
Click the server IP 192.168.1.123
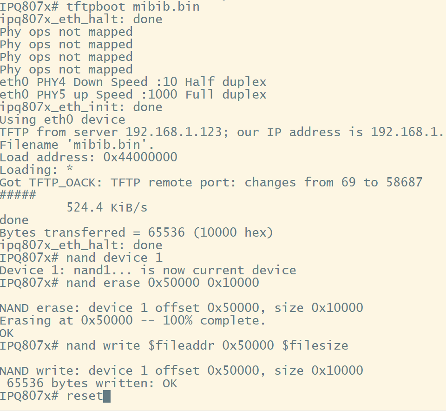173,132
